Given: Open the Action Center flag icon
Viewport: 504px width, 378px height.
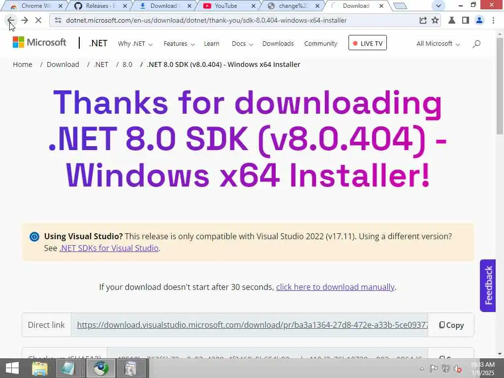Looking at the screenshot, I should 434,369.
